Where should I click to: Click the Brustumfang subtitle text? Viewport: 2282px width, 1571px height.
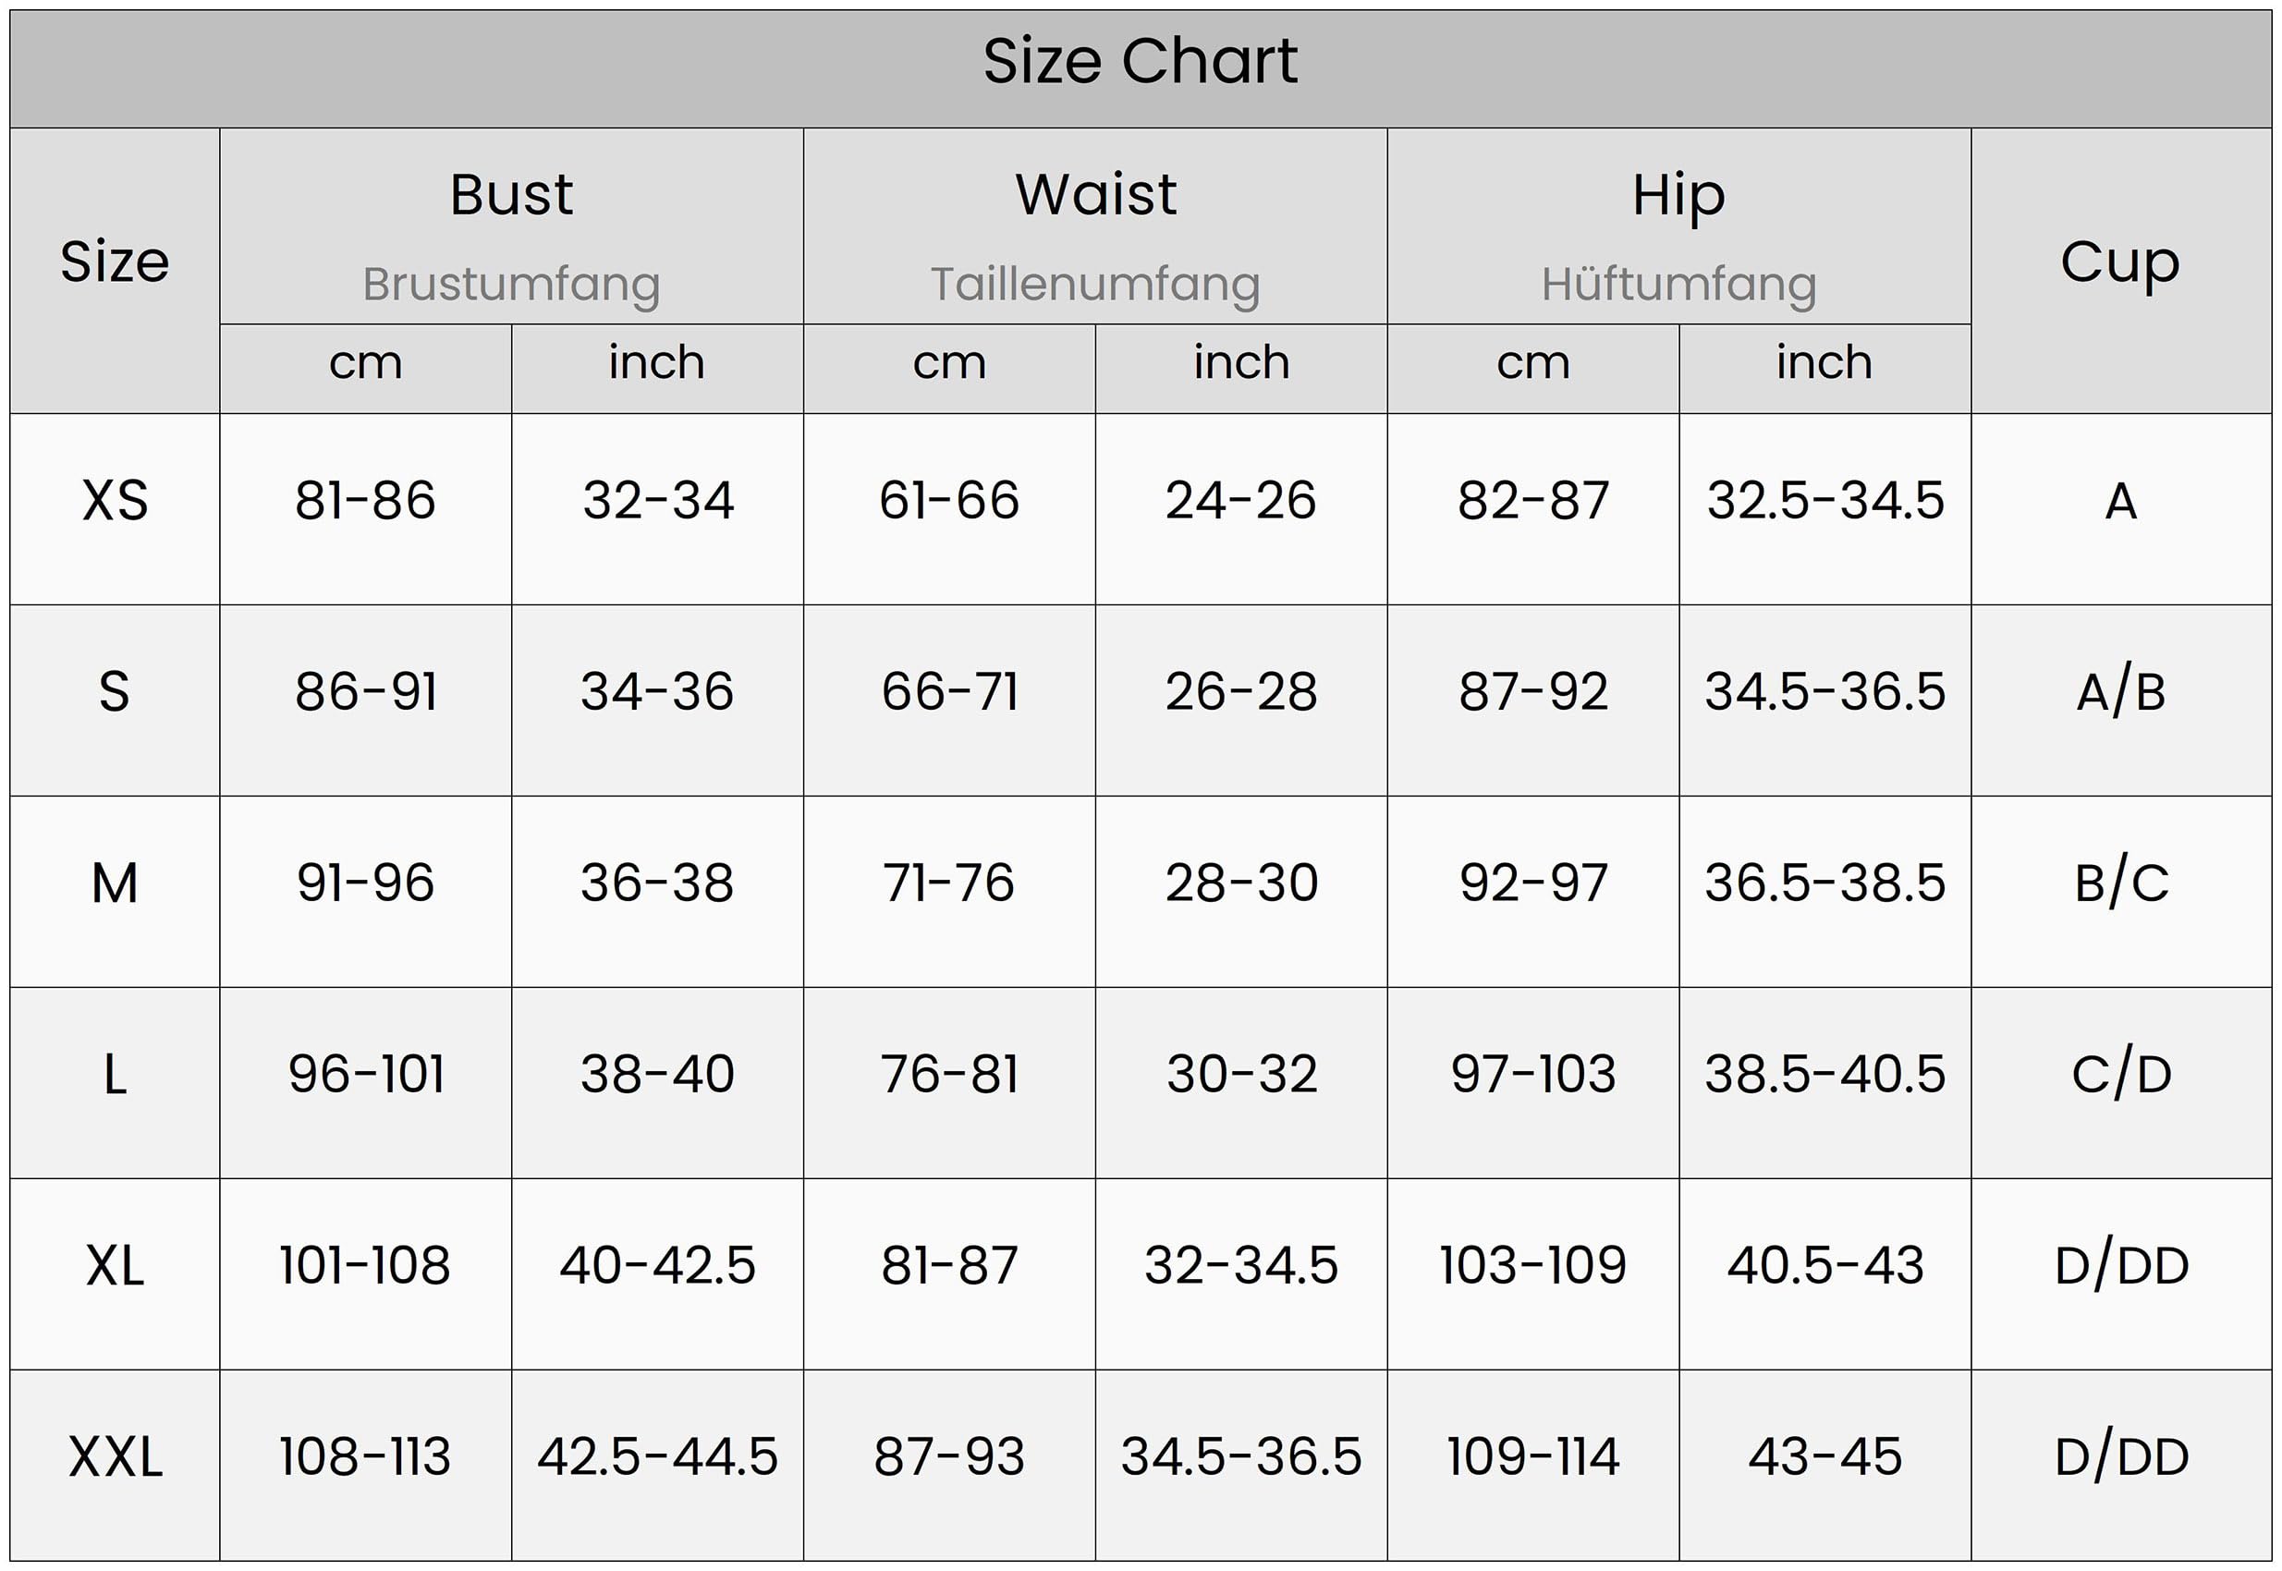pos(511,285)
